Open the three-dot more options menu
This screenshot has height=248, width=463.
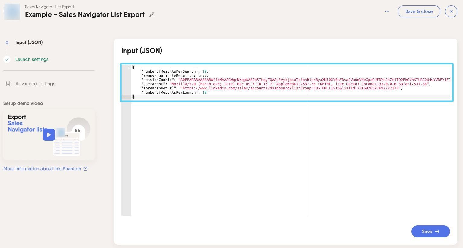coord(387,11)
